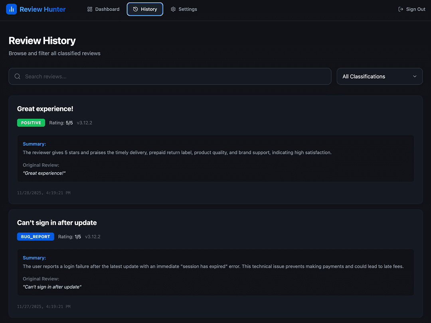
Task: Click 'Browse and filter all classified reviews' subtitle
Action: pyautogui.click(x=54, y=53)
